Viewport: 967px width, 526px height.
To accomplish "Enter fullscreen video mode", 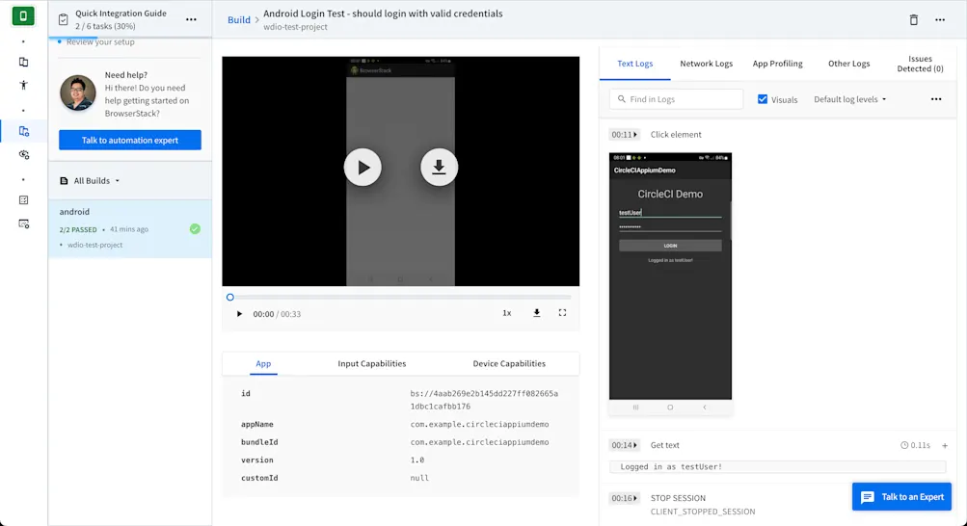I will (562, 313).
